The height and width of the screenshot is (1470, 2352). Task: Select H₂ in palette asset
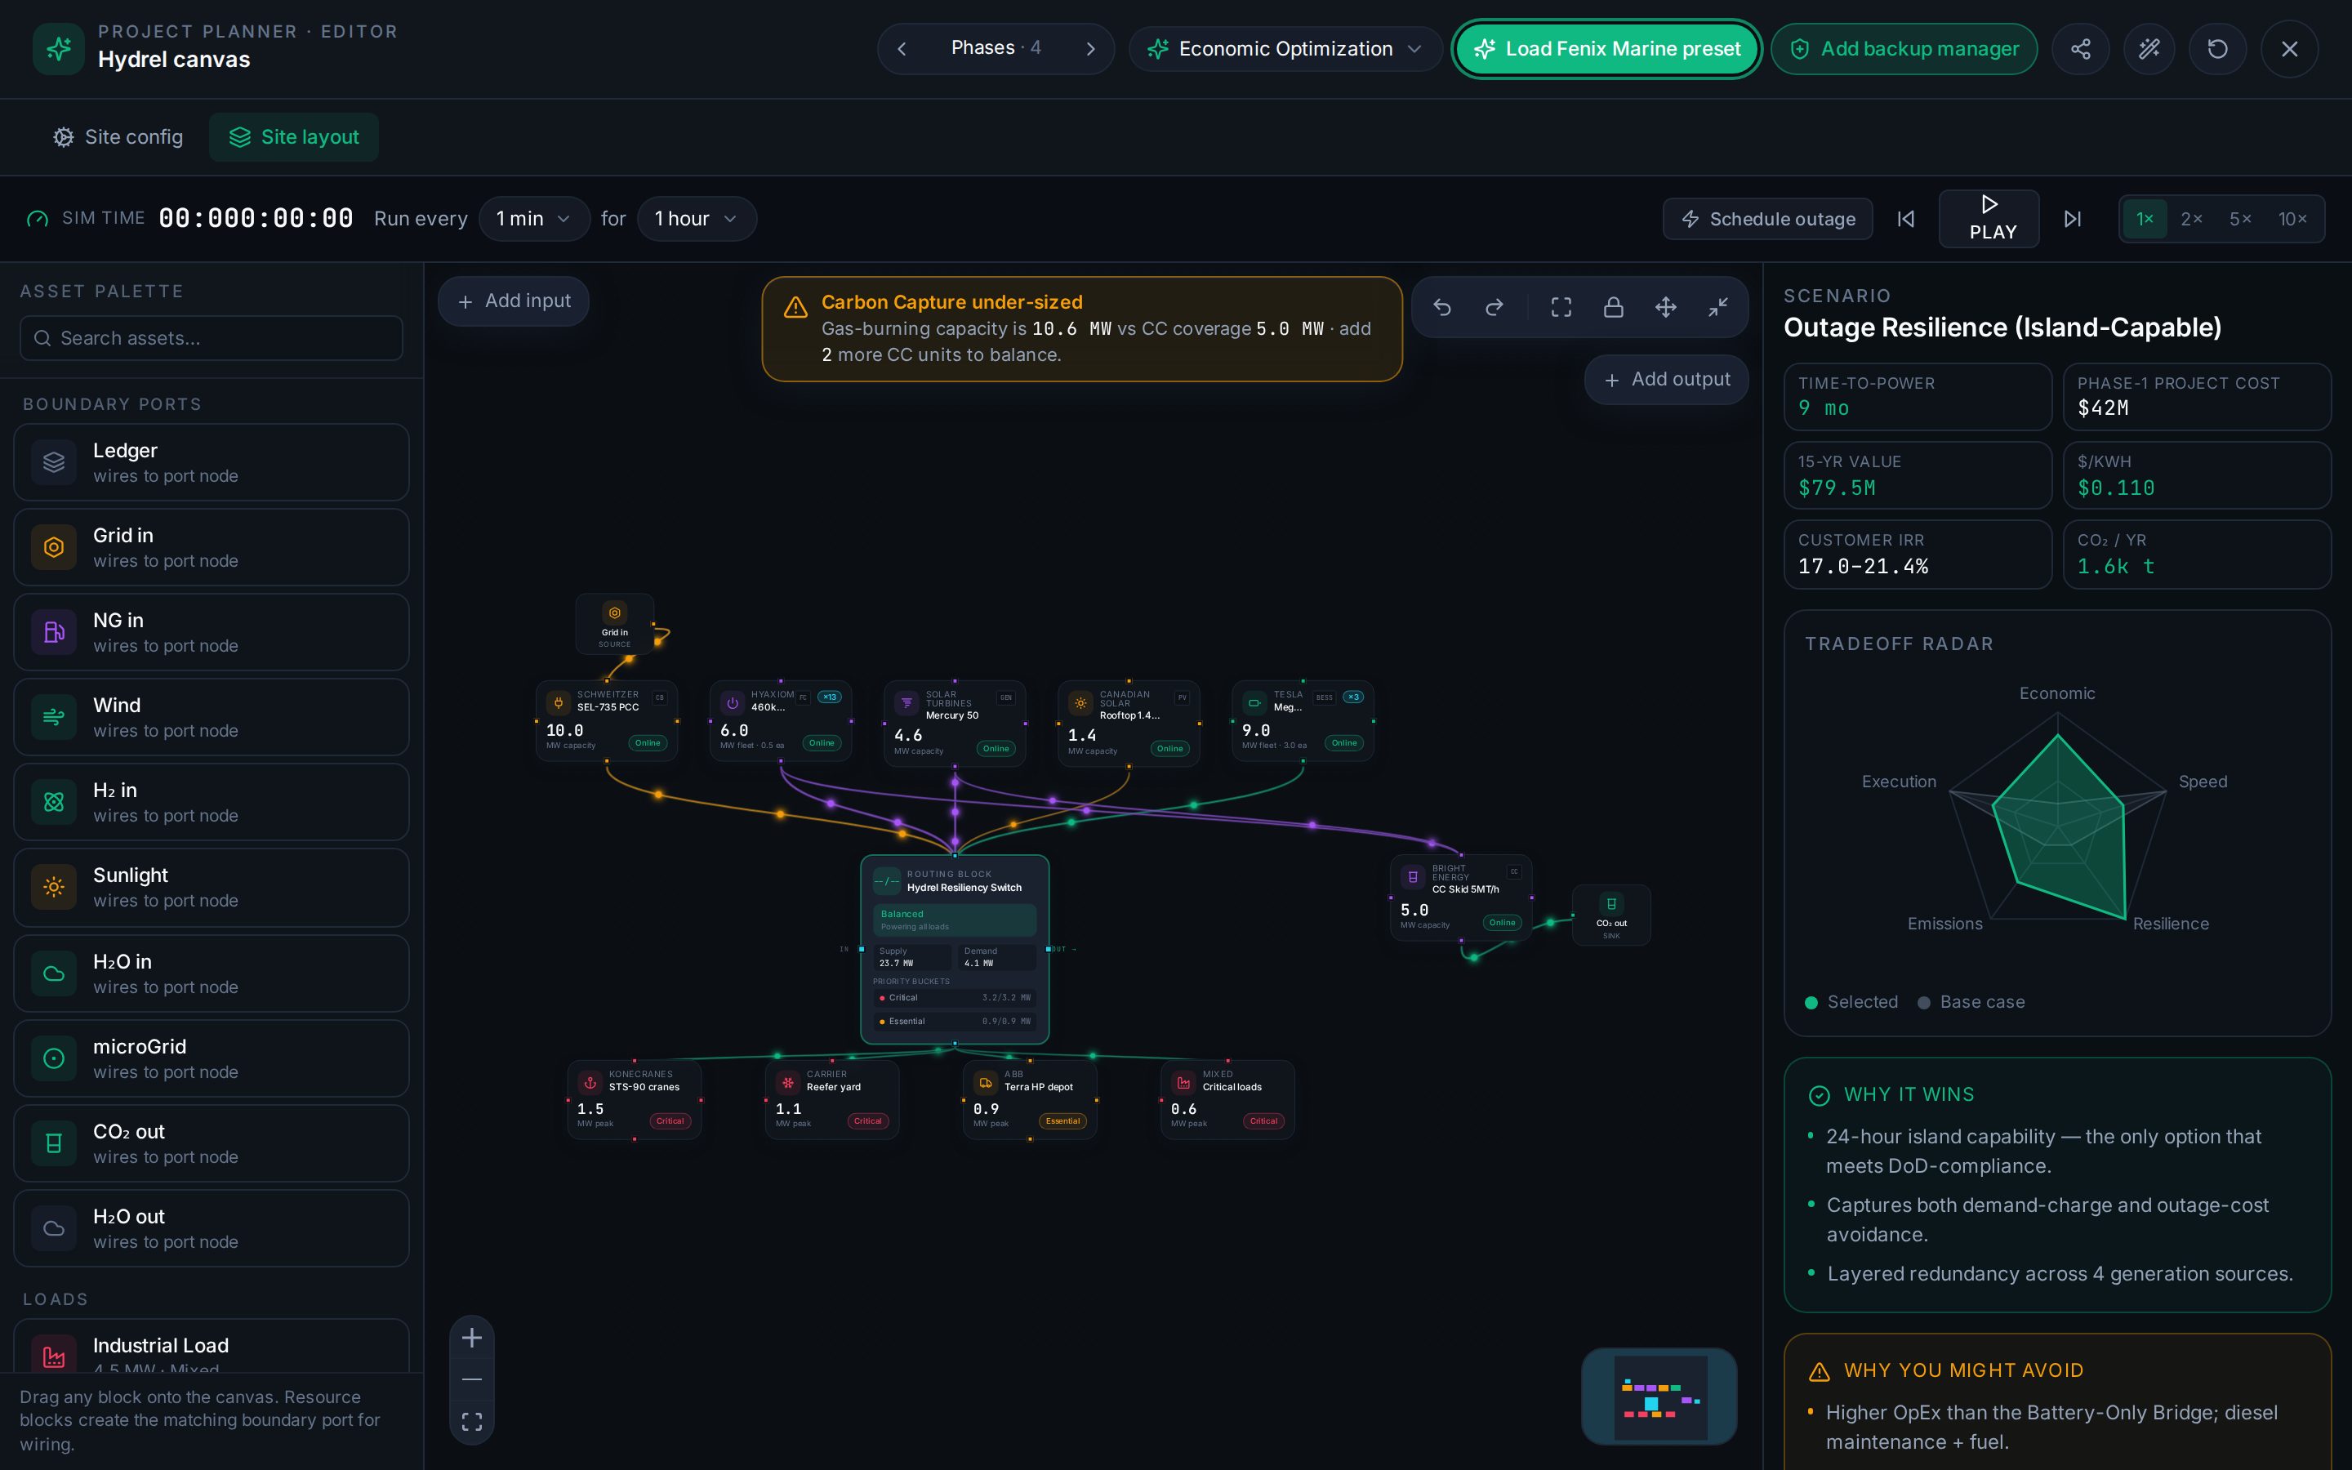(x=211, y=802)
